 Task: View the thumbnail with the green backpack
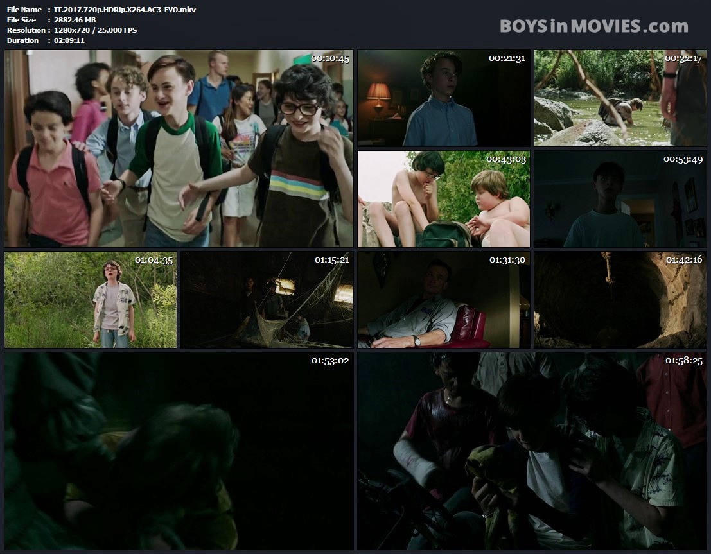(x=443, y=199)
